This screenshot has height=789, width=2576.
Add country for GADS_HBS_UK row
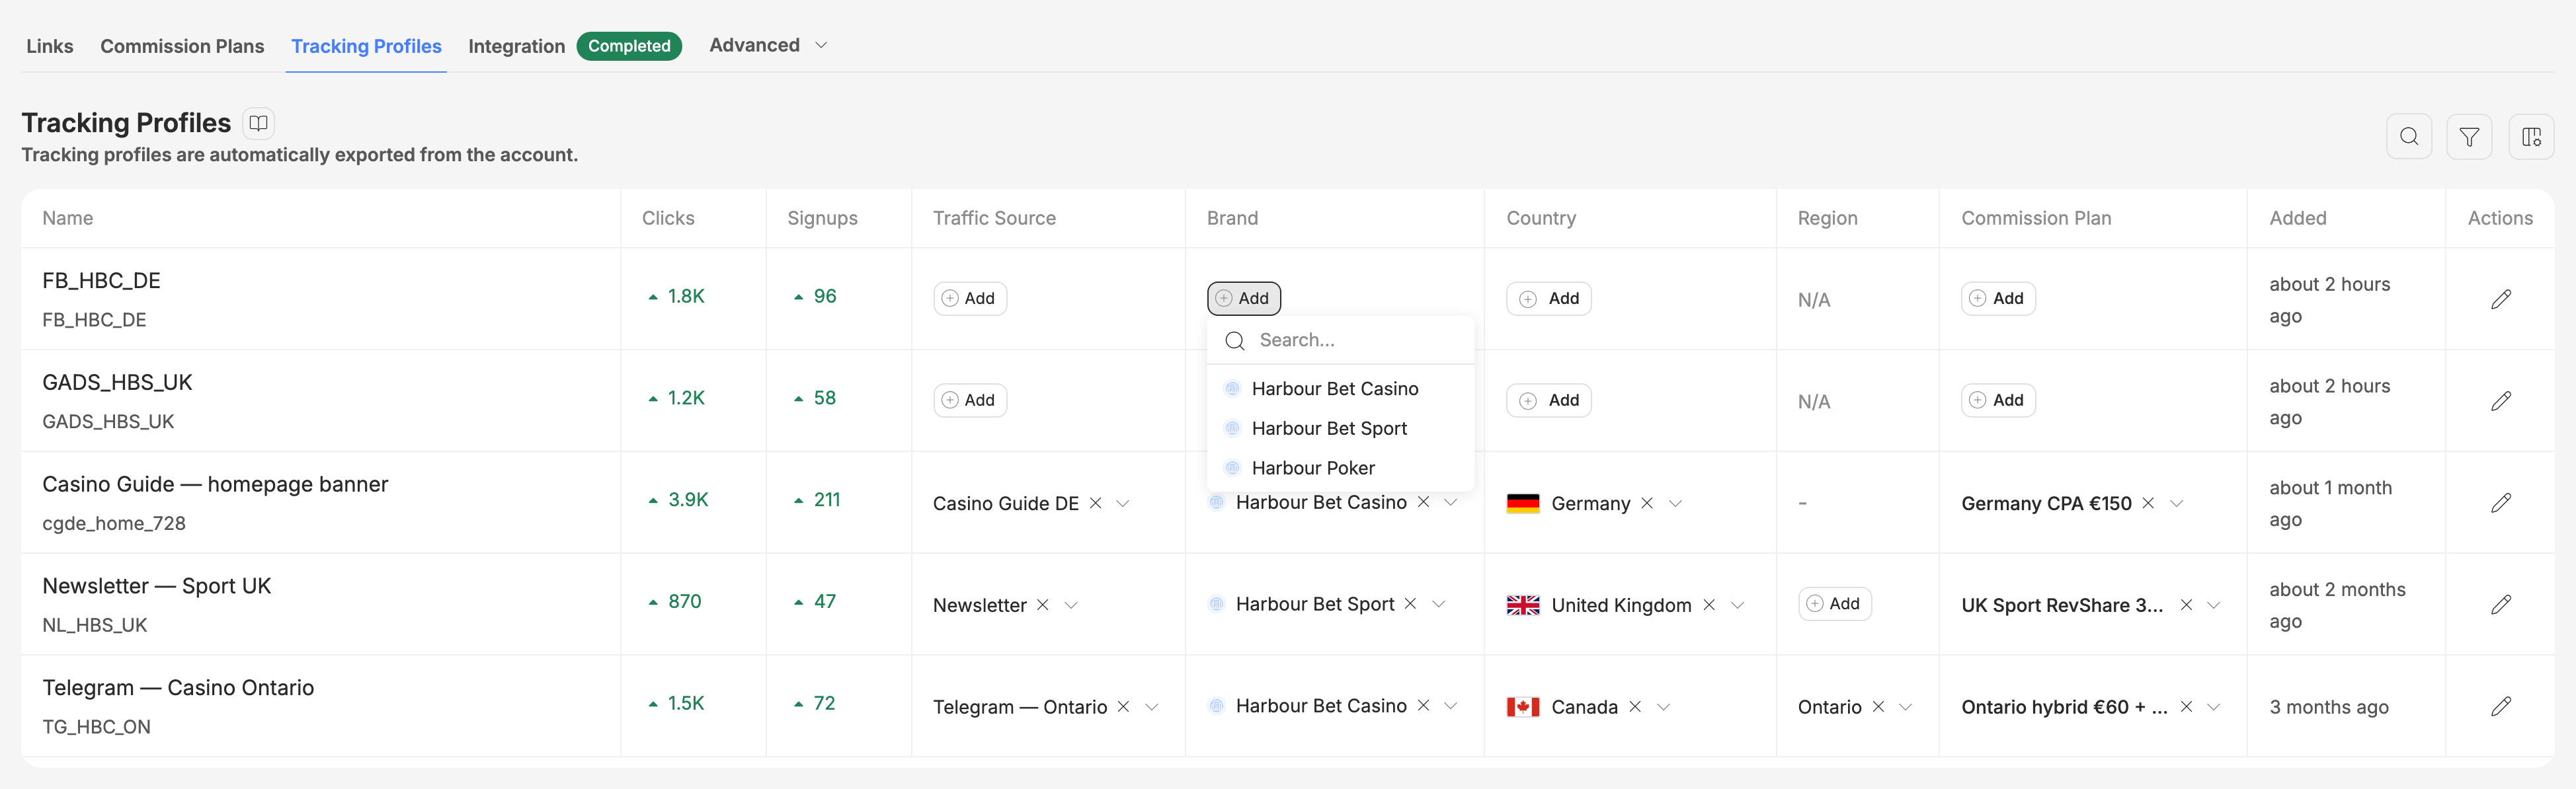(x=1549, y=400)
